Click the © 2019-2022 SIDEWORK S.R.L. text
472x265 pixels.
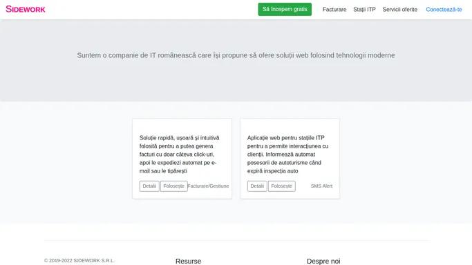pyautogui.click(x=79, y=260)
